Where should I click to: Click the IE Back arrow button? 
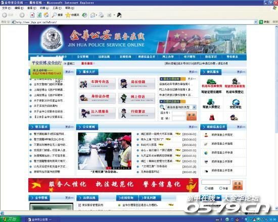coord(5,15)
